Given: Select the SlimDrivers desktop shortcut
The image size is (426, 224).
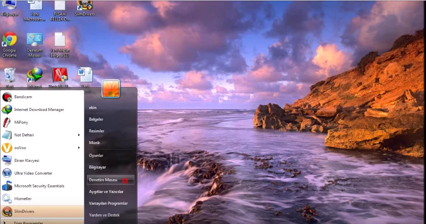Looking at the screenshot, I should coord(84,9).
